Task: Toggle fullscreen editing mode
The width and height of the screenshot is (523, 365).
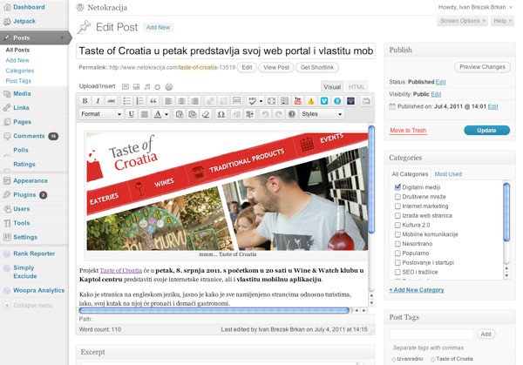Action: [x=271, y=101]
